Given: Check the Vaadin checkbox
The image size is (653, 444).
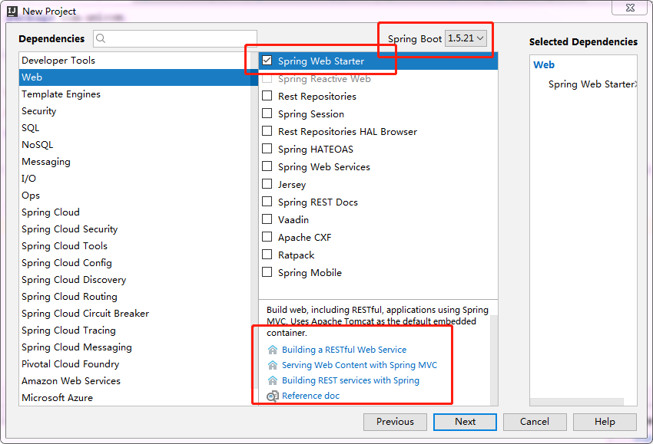Looking at the screenshot, I should click(267, 219).
